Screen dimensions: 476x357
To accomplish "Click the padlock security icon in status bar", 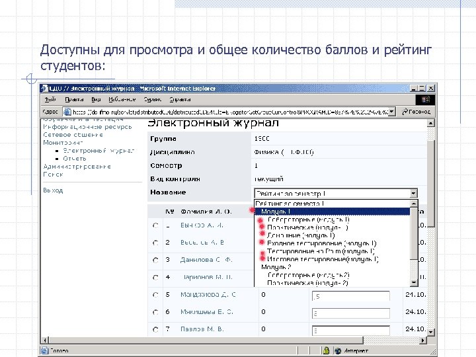I will click(x=327, y=351).
